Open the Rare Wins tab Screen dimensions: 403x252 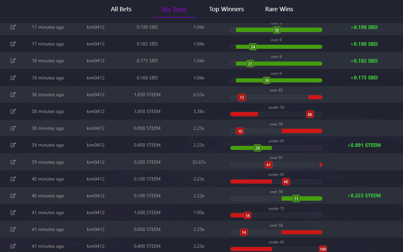click(x=279, y=9)
